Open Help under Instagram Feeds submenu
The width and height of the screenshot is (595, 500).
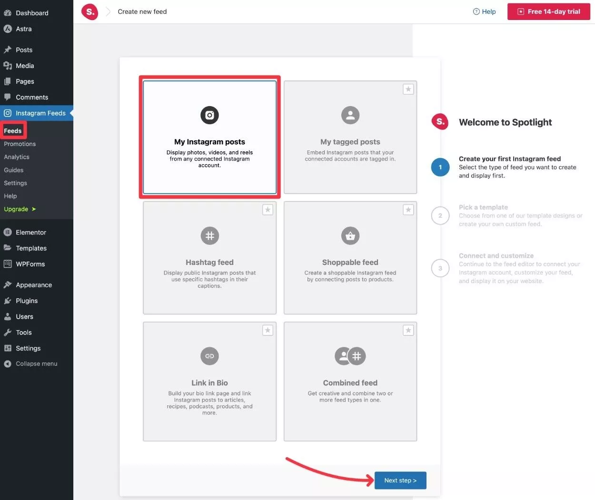click(10, 196)
